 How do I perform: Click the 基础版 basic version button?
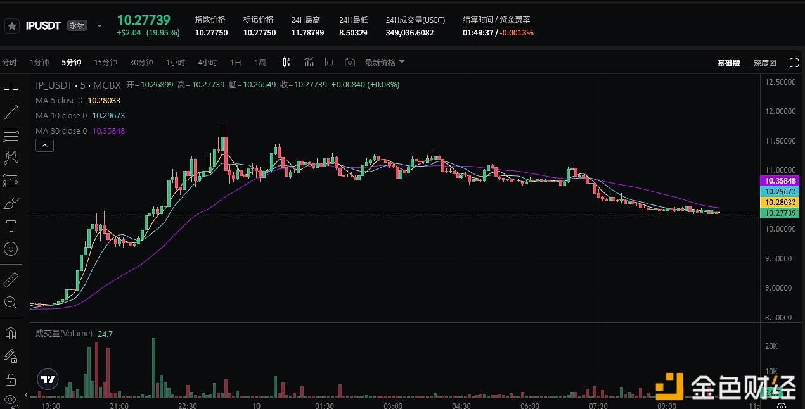pyautogui.click(x=728, y=63)
